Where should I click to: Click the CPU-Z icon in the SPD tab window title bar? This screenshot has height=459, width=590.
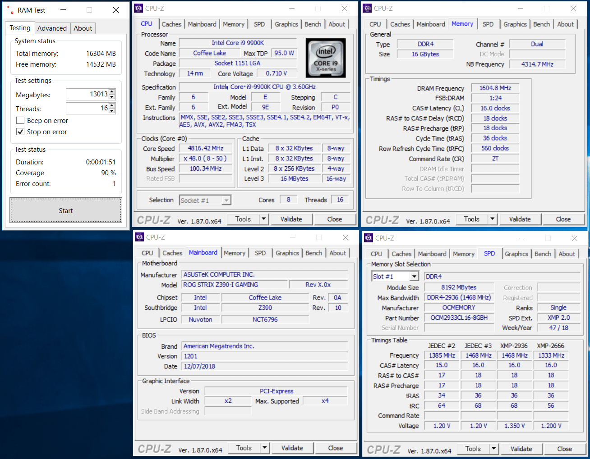click(x=369, y=238)
